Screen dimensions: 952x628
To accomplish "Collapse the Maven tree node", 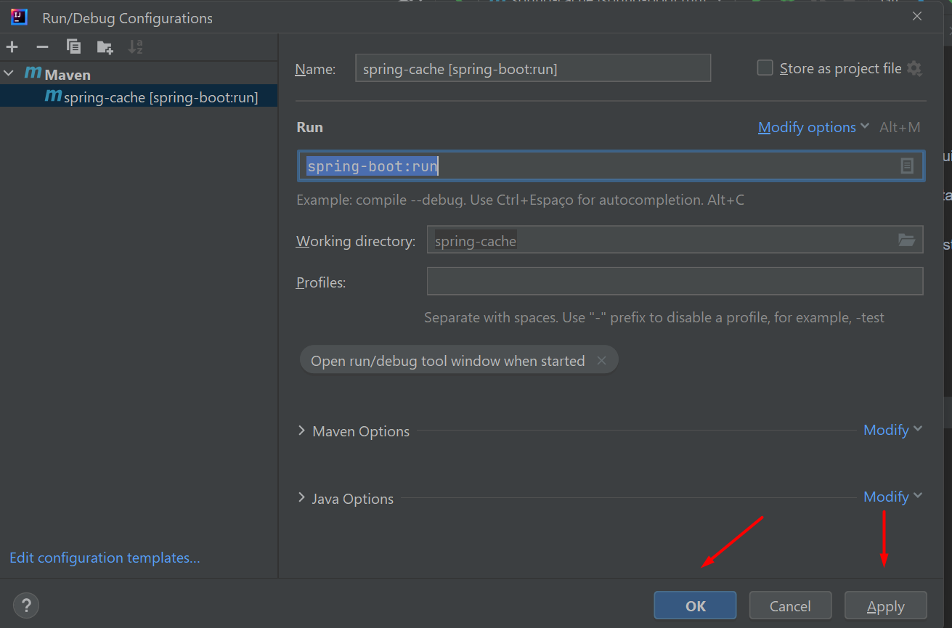I will click(9, 73).
